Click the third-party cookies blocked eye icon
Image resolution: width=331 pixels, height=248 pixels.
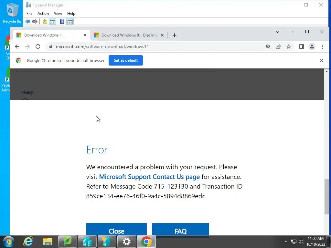(x=268, y=46)
